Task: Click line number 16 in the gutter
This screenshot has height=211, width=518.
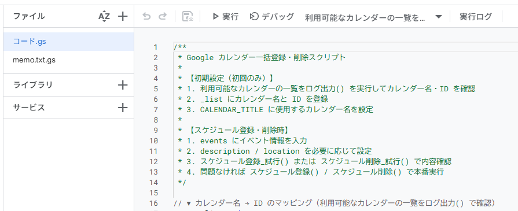Action: pyautogui.click(x=153, y=203)
